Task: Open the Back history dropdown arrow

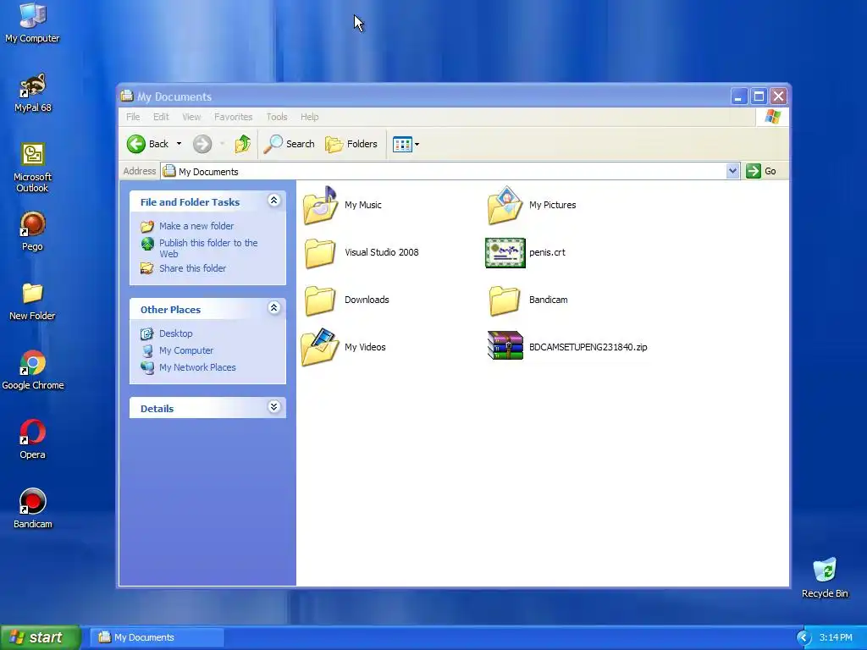Action: pyautogui.click(x=179, y=144)
